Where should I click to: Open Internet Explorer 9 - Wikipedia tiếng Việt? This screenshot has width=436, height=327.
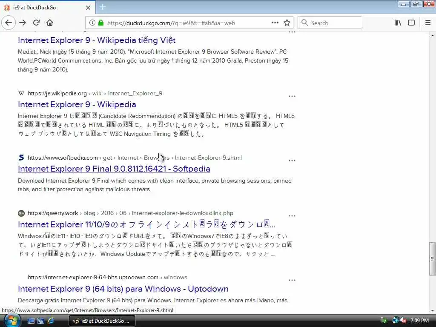click(x=97, y=40)
